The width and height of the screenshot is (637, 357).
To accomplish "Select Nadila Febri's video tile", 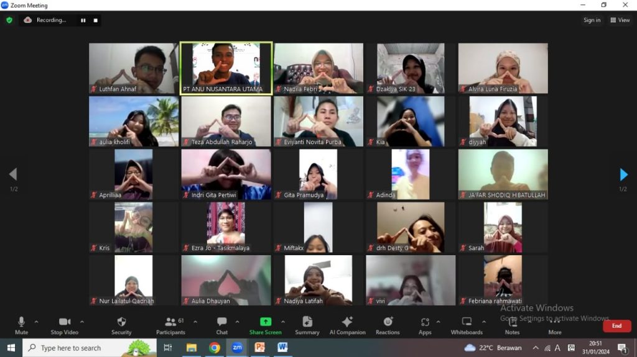I will pos(318,68).
